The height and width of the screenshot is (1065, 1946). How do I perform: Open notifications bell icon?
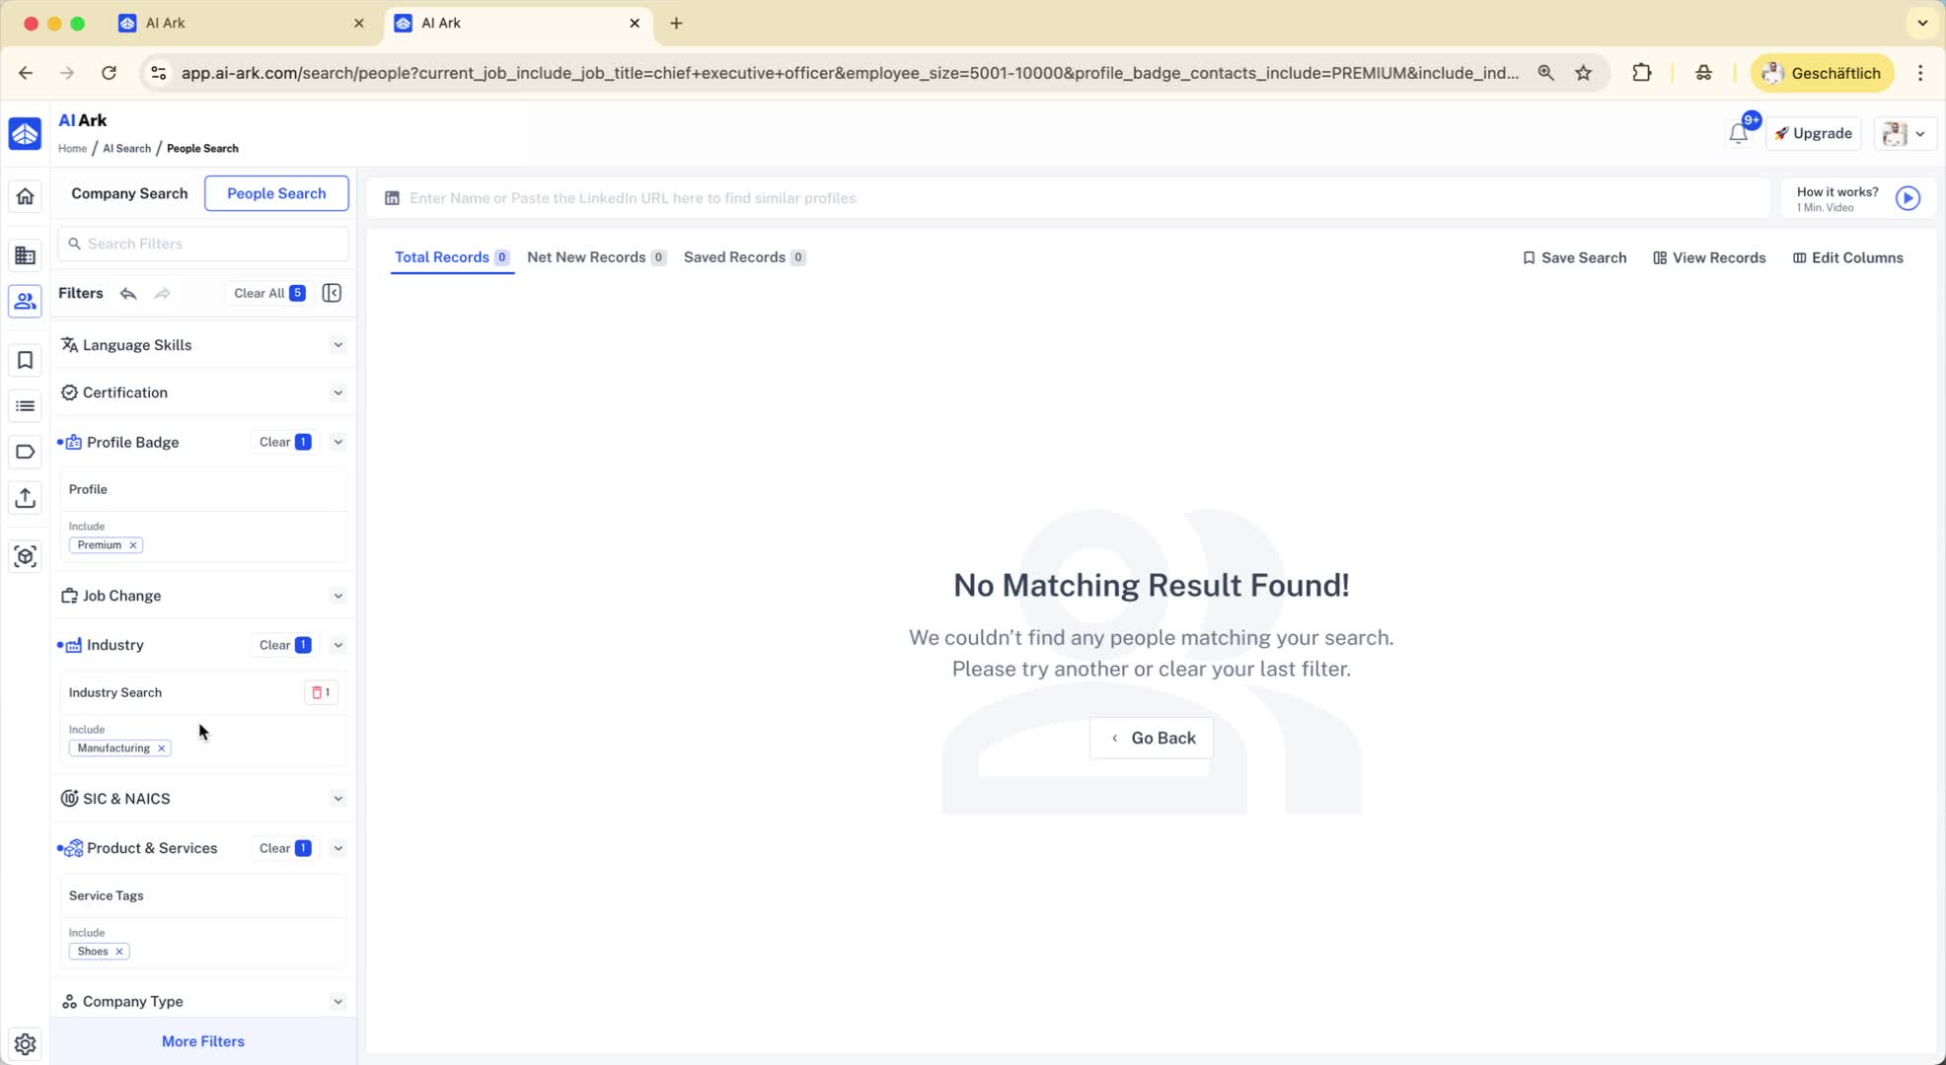1738,134
